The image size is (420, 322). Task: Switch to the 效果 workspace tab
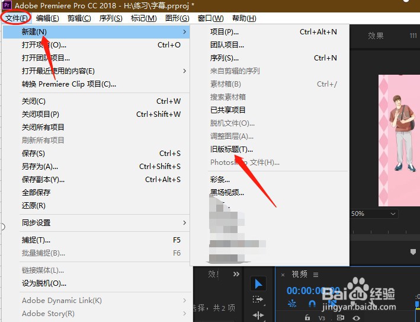pyautogui.click(x=376, y=36)
